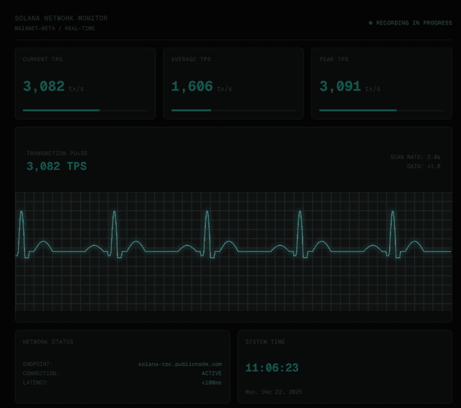Select the 3,091 tx/s peak value
Viewport: 461px width, 408px height.
coord(350,86)
